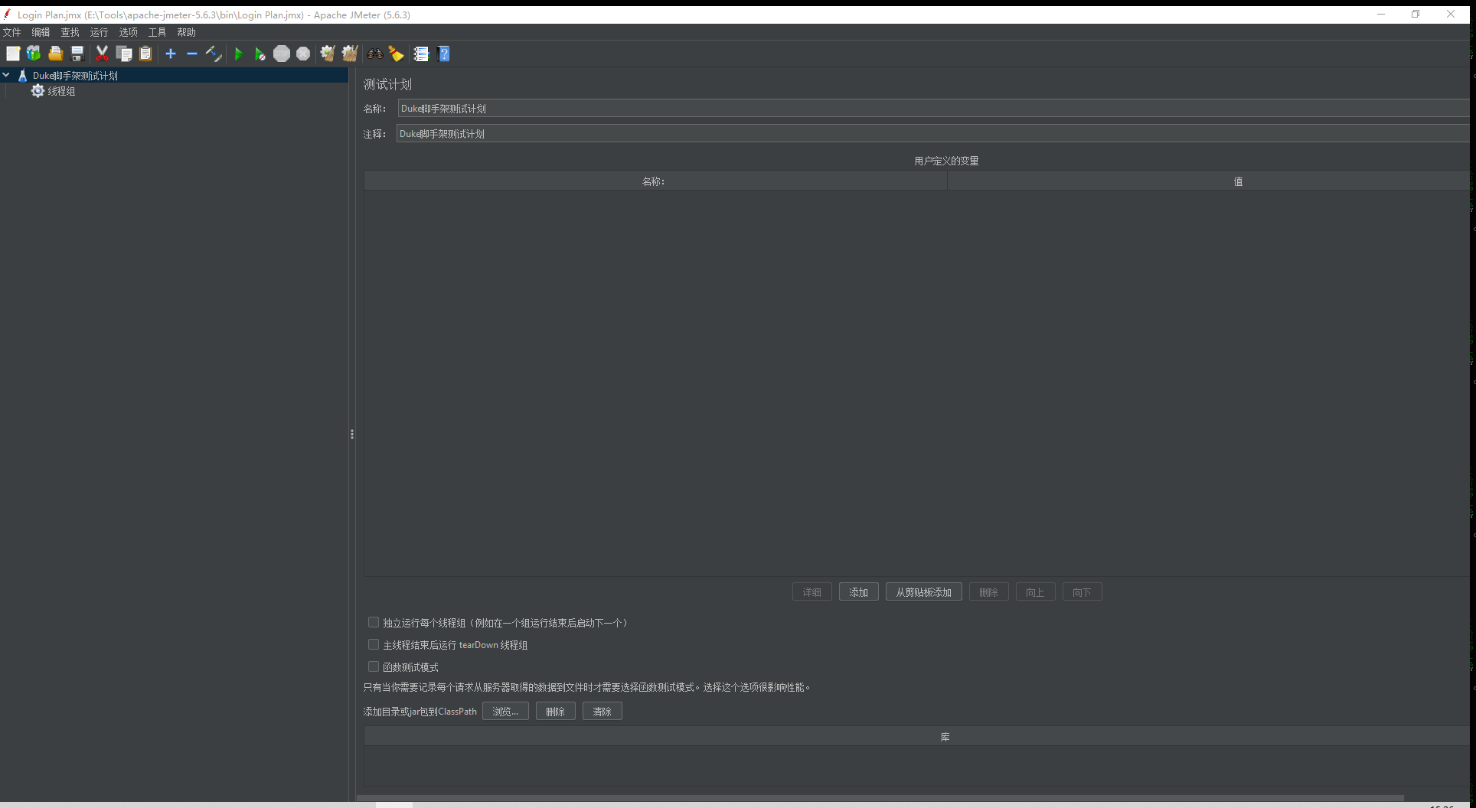Viewport: 1476px width, 808px height.
Task: Click the 浏览... ClassPath button
Action: click(505, 712)
